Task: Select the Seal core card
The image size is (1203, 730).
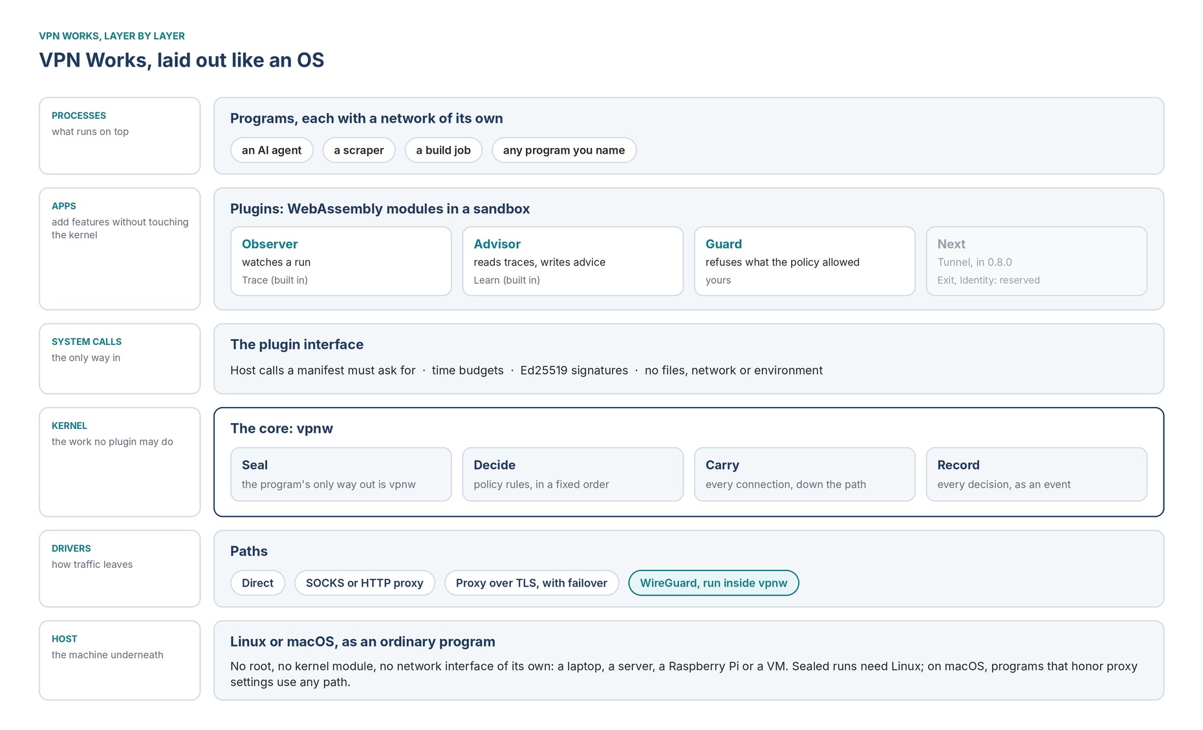Action: [341, 474]
